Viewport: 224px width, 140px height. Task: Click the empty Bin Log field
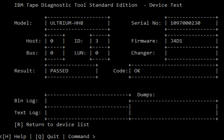point(88,101)
